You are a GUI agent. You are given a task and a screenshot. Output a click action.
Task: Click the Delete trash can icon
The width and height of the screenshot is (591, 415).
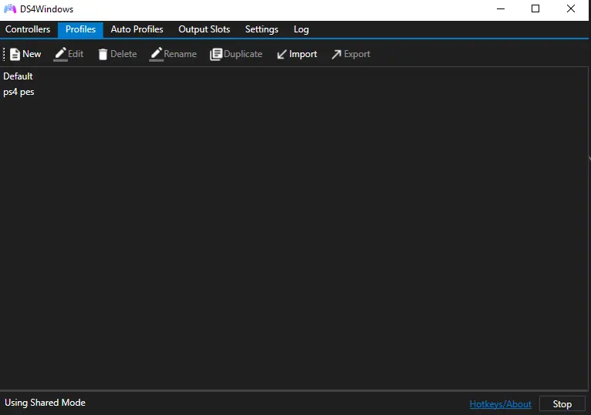pos(103,54)
